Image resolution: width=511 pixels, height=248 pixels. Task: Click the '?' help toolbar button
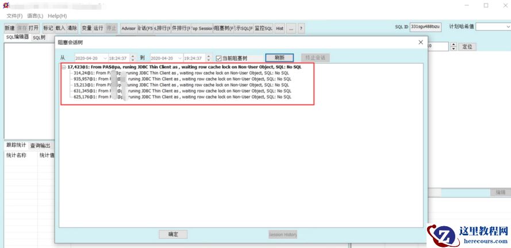click(301, 28)
